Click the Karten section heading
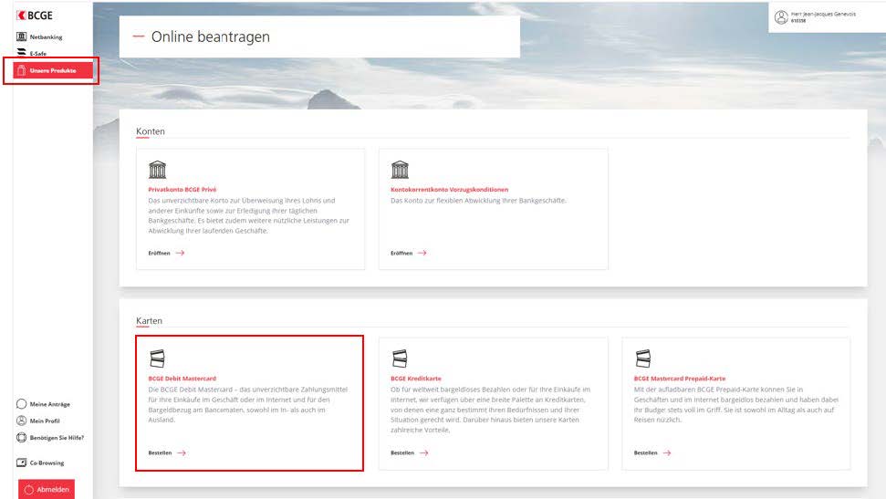 point(149,320)
